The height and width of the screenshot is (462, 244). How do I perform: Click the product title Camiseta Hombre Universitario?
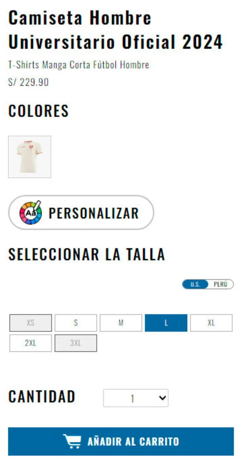point(80,29)
